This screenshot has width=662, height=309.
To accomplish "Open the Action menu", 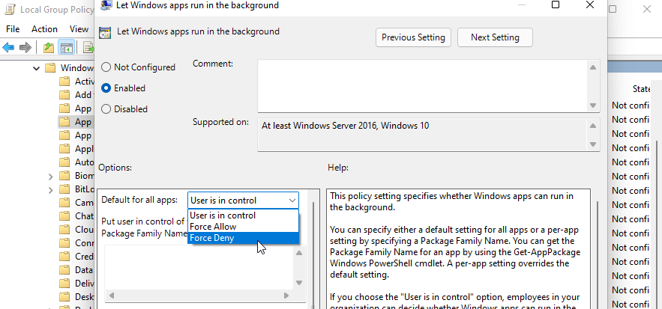I will [44, 29].
